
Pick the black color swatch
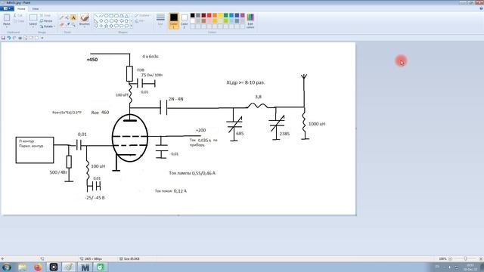click(193, 15)
